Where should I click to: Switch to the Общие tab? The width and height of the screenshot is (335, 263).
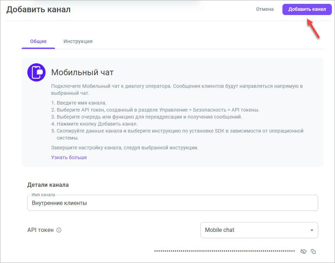tap(38, 41)
